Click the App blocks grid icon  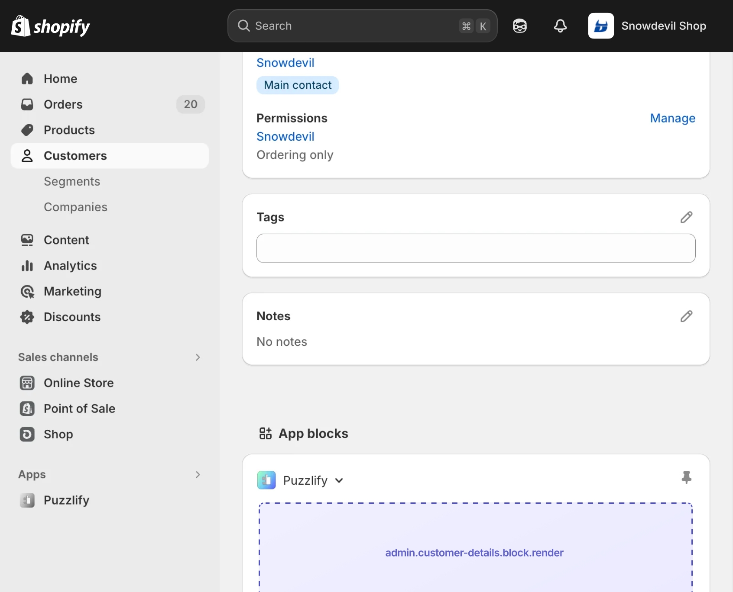pos(265,433)
